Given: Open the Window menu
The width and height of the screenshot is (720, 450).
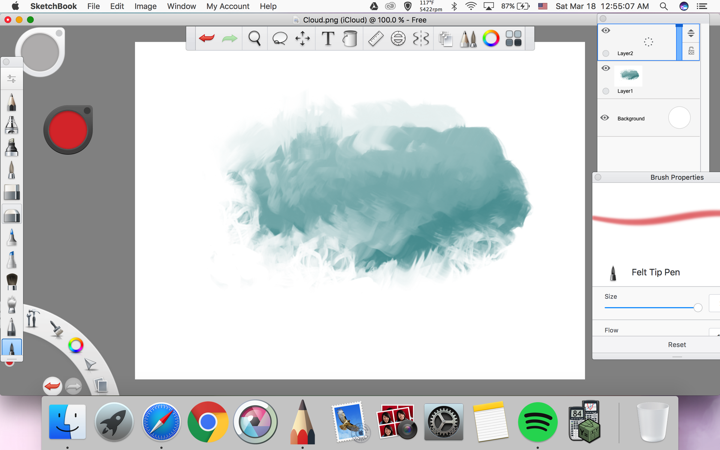Looking at the screenshot, I should pyautogui.click(x=181, y=6).
